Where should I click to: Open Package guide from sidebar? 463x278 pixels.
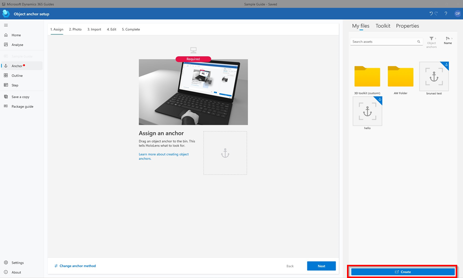click(x=22, y=106)
